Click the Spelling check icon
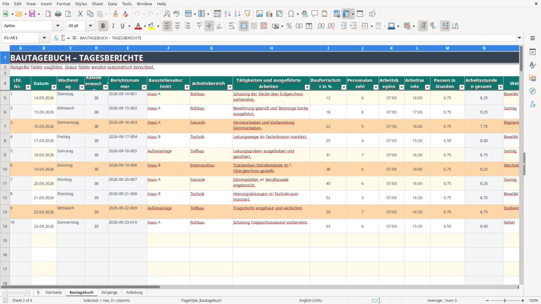 pyautogui.click(x=176, y=14)
